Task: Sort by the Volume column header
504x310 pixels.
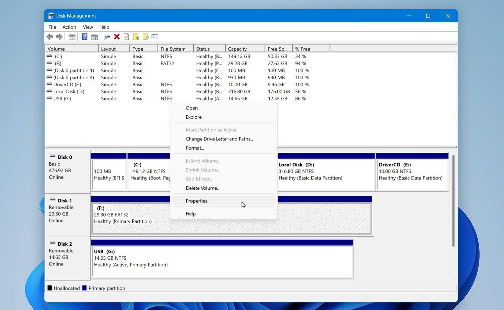Action: pyautogui.click(x=72, y=49)
